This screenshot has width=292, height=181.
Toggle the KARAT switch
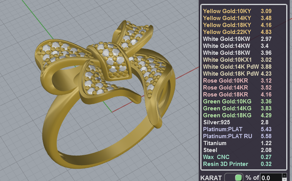pyautogui.click(x=234, y=177)
